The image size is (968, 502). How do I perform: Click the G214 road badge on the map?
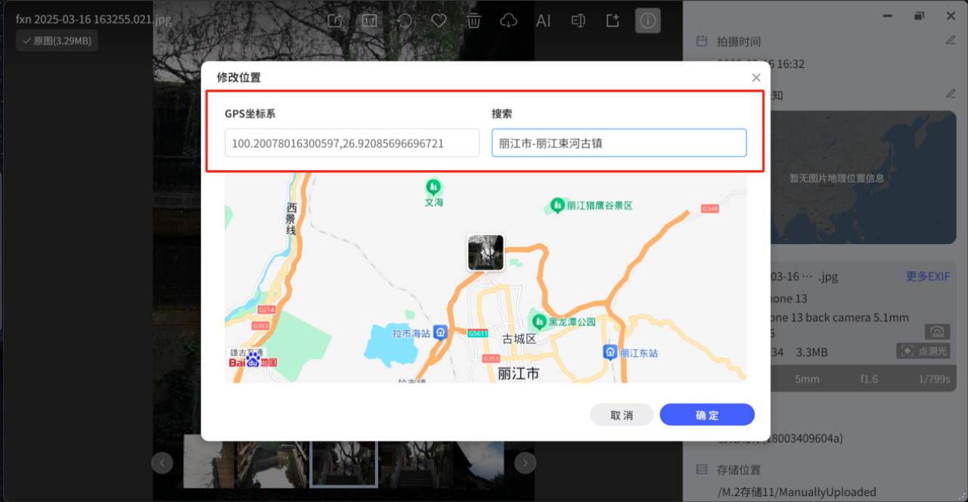pyautogui.click(x=266, y=310)
